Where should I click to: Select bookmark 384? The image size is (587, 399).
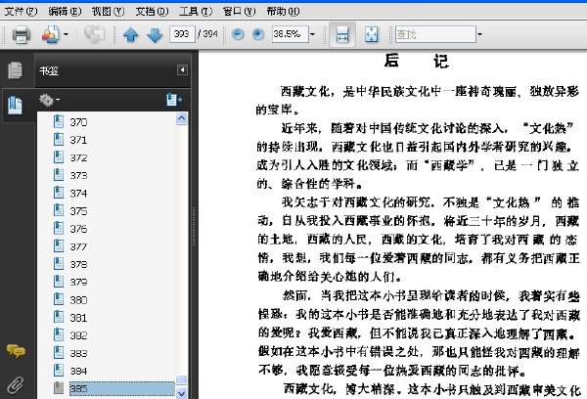click(78, 371)
